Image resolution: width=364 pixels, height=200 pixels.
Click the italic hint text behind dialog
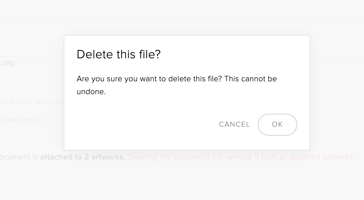(31, 102)
